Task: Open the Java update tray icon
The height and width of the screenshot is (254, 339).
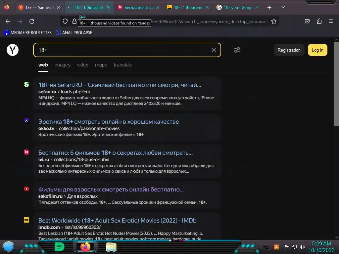Action: coord(276,247)
